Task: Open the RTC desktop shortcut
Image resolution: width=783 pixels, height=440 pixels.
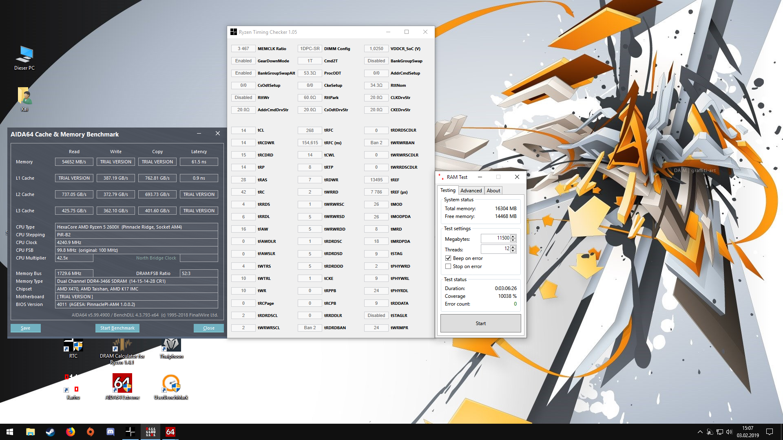Action: pos(73,347)
